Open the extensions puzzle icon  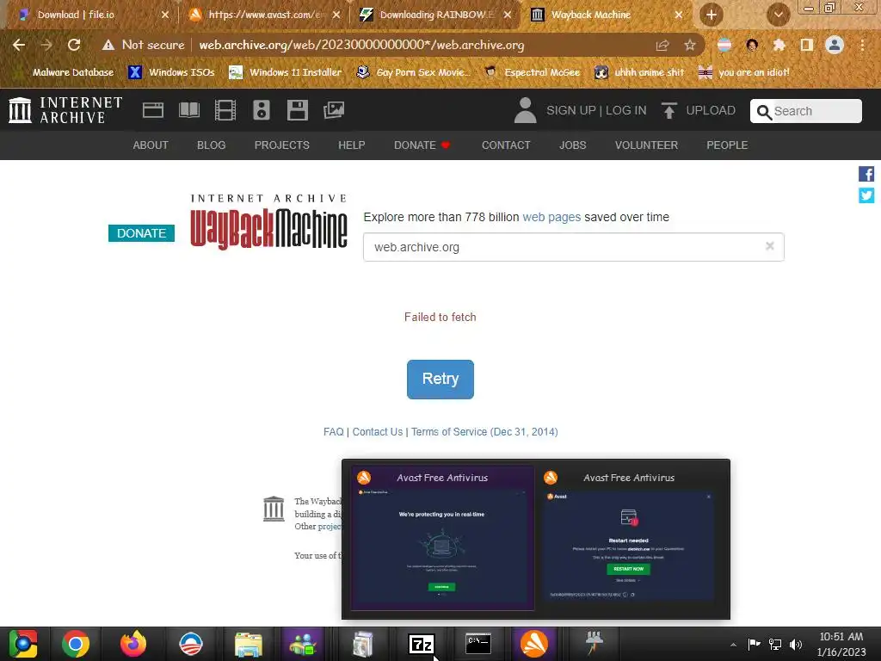coord(779,45)
